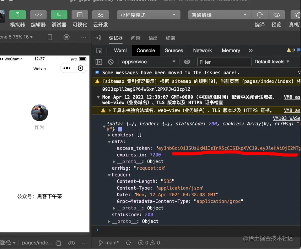Select the element inspector arrow icon

point(99,50)
